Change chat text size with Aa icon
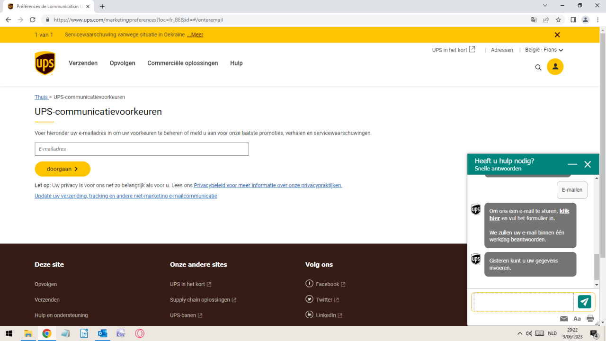This screenshot has width=606, height=341. tap(577, 319)
